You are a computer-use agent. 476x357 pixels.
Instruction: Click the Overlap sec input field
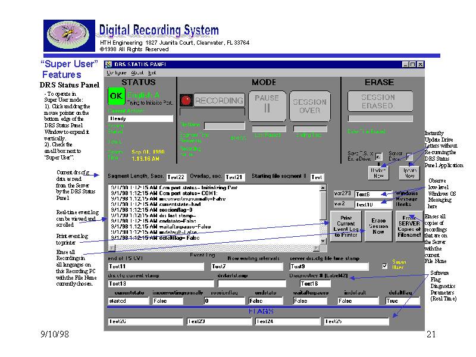234,177
